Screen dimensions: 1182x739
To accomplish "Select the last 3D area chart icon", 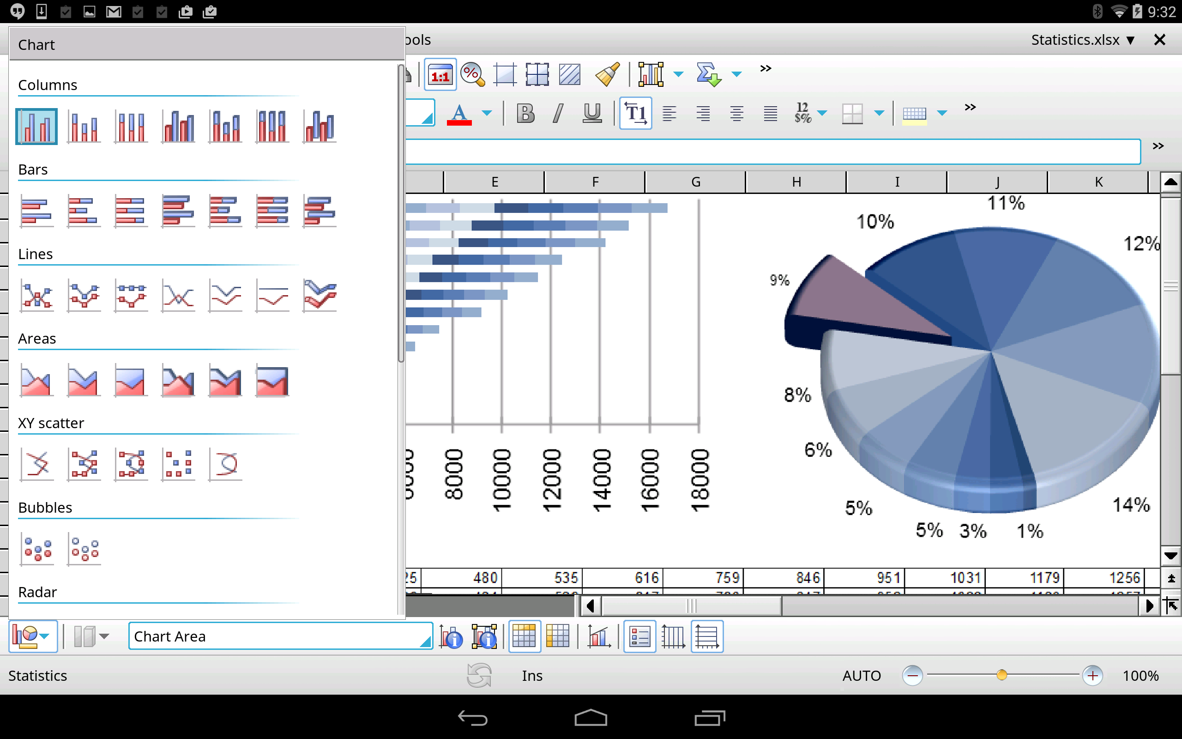I will (x=272, y=380).
